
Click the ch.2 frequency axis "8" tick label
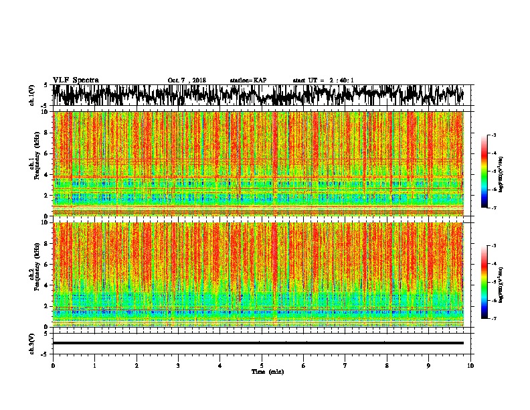click(x=48, y=244)
